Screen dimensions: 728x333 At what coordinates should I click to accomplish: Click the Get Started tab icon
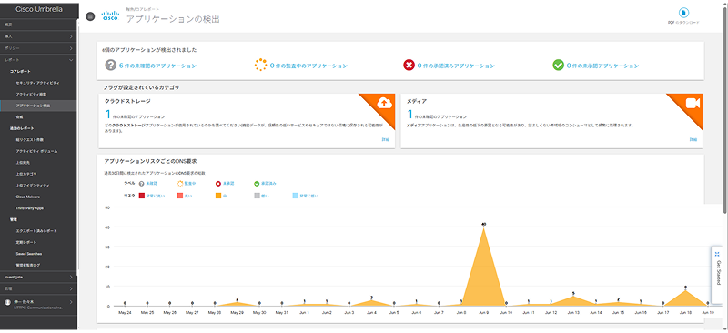717,254
